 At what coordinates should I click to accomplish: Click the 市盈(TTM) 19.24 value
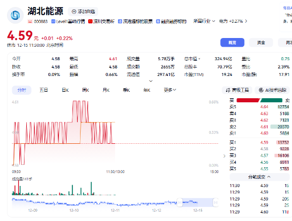[x=227, y=74]
